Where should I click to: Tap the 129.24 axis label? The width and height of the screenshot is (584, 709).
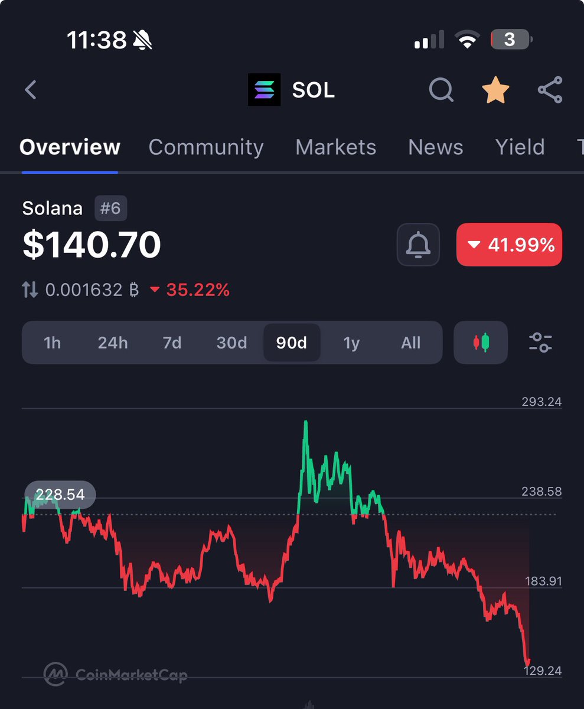point(543,671)
